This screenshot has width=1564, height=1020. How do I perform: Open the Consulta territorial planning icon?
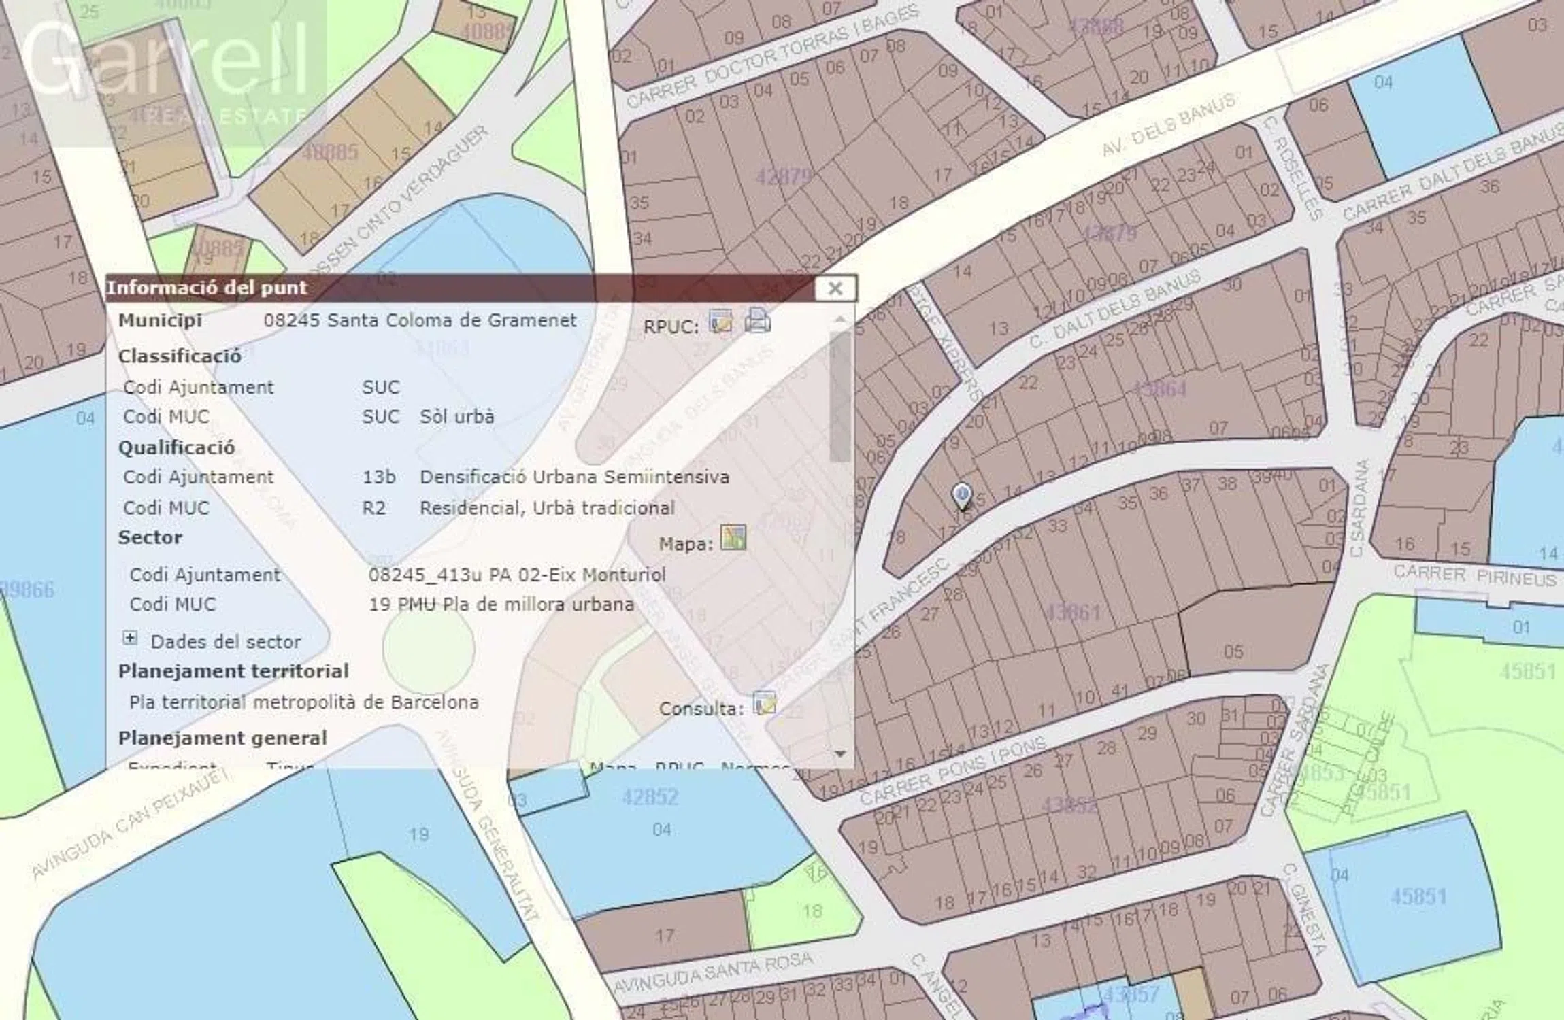(x=765, y=703)
